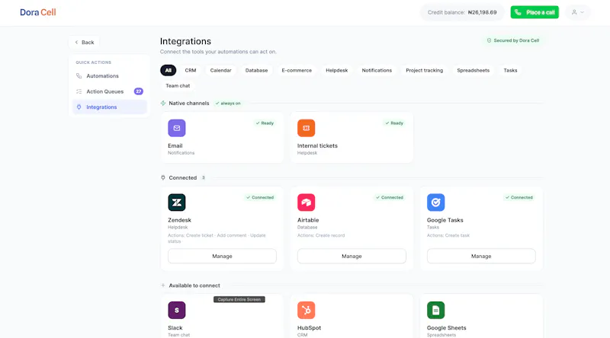Click the Internal tickets ticket icon
The image size is (610, 338).
[307, 128]
